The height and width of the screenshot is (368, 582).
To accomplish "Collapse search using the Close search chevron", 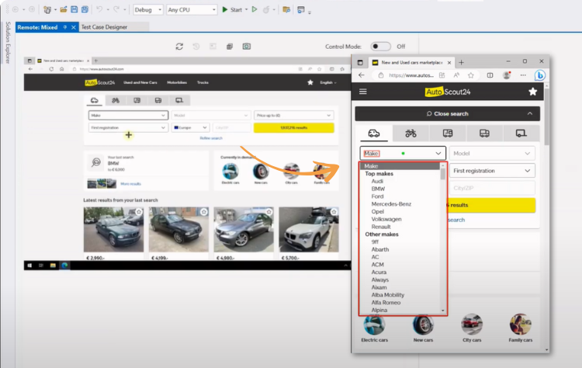I will pyautogui.click(x=530, y=113).
